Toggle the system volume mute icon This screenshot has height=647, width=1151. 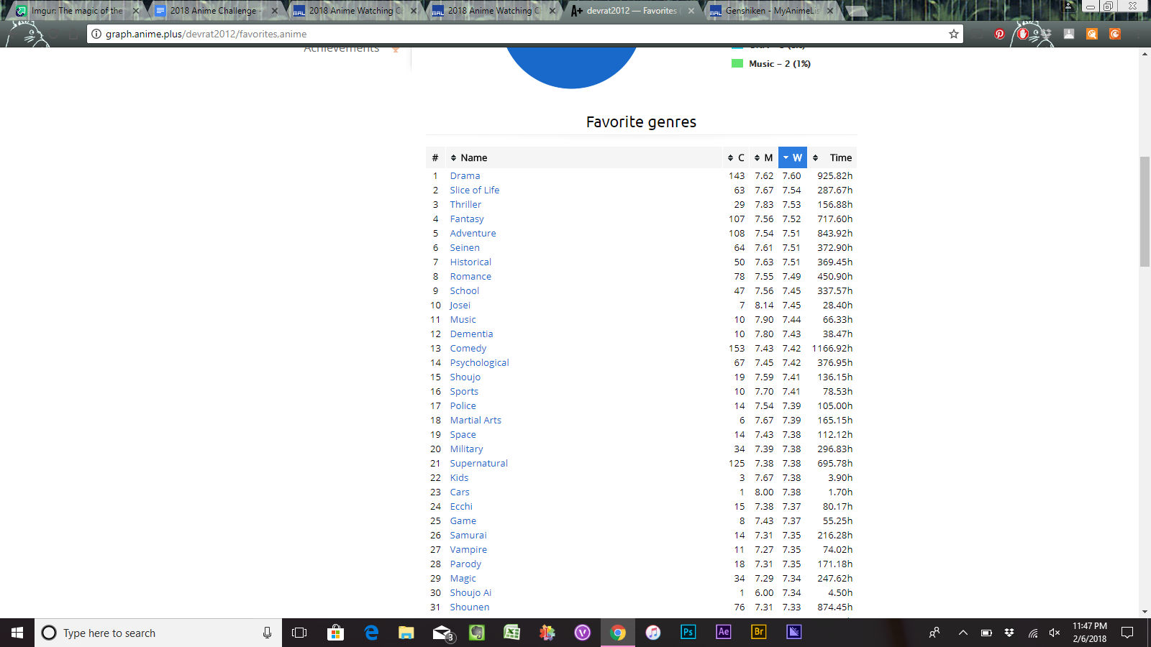click(x=1055, y=633)
